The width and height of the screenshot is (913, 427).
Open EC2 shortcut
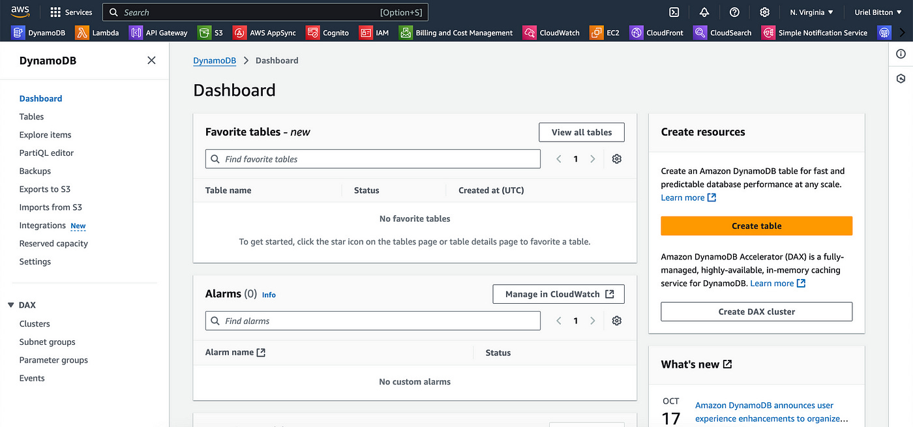605,33
